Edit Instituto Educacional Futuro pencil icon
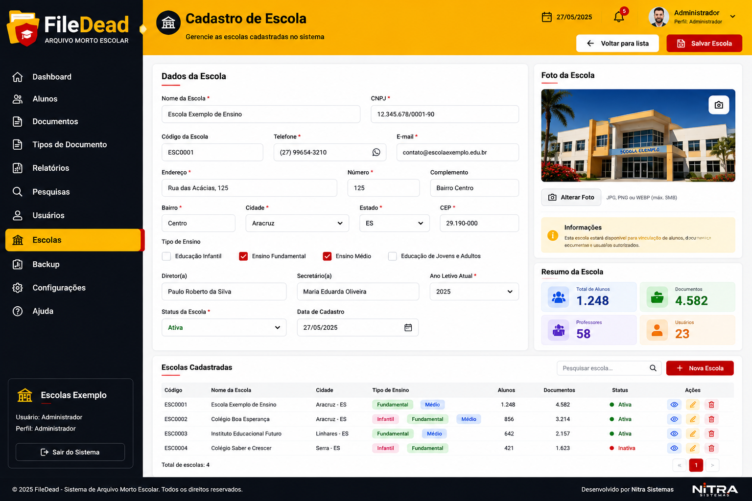This screenshot has height=501, width=752. [x=693, y=433]
